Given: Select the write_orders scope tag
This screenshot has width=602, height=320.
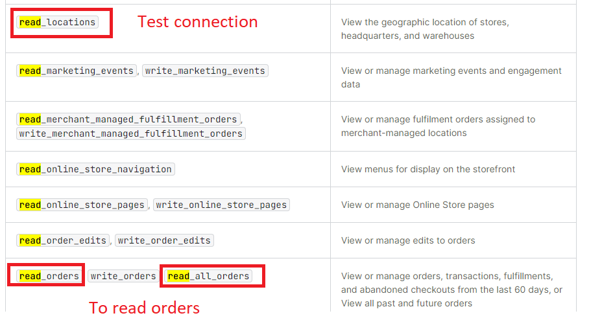Looking at the screenshot, I should (x=123, y=276).
